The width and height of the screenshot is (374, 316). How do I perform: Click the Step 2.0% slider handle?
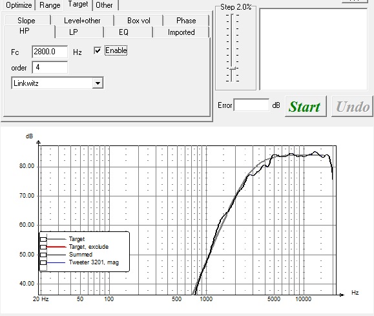pos(232,68)
